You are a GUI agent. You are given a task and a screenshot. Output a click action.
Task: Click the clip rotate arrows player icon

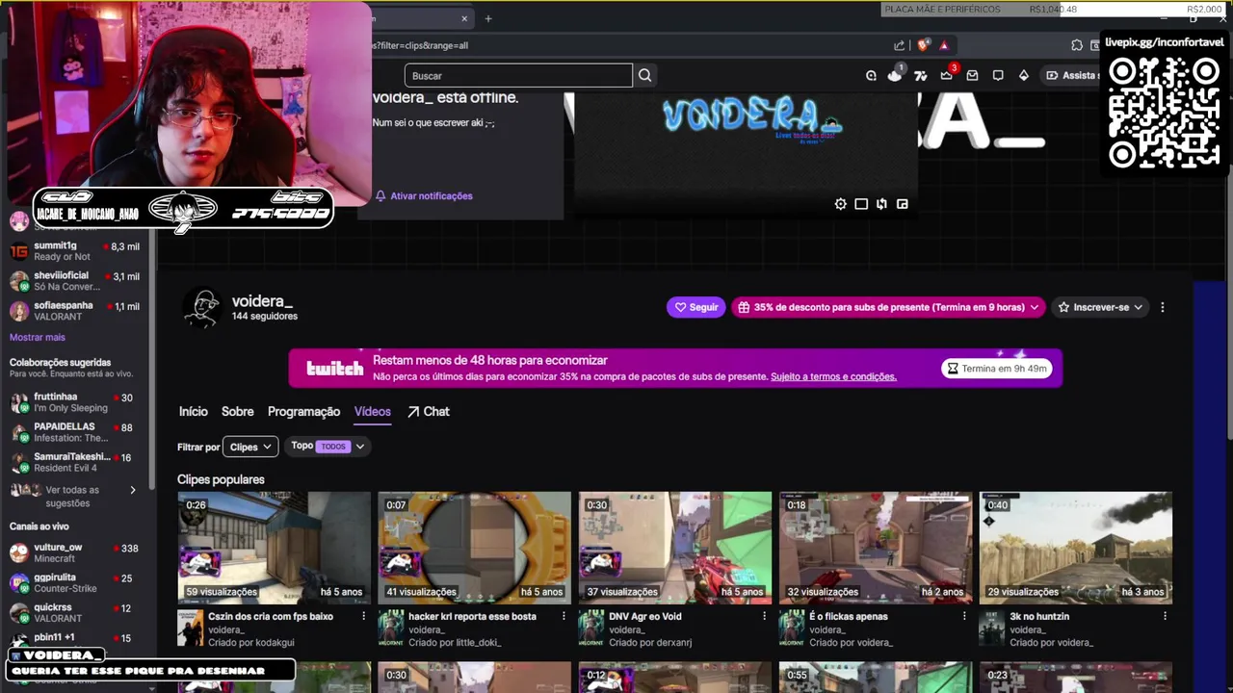(881, 204)
